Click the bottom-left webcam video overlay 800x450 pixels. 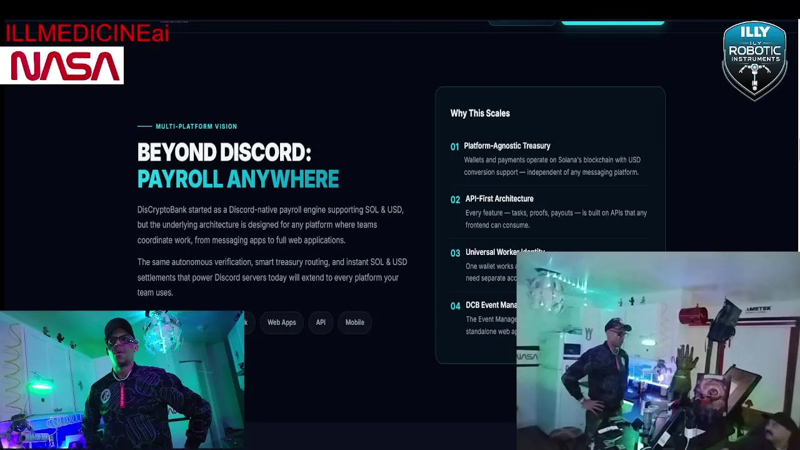pos(122,380)
